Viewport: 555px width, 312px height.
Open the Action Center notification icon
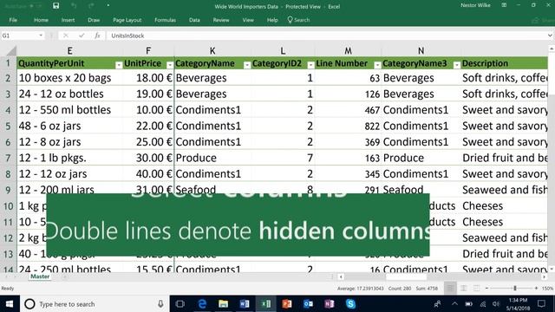541,304
